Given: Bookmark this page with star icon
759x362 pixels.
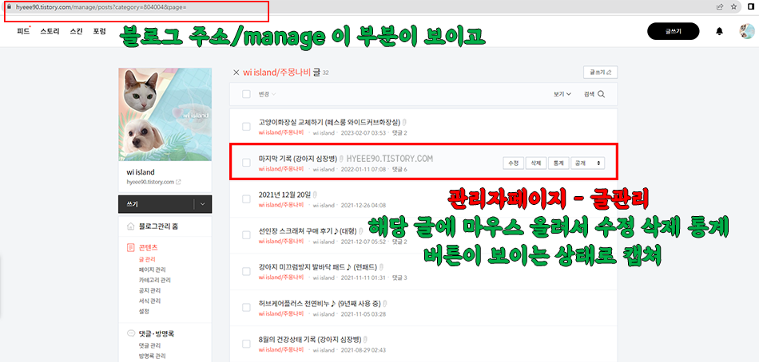Looking at the screenshot, I should coord(733,6).
